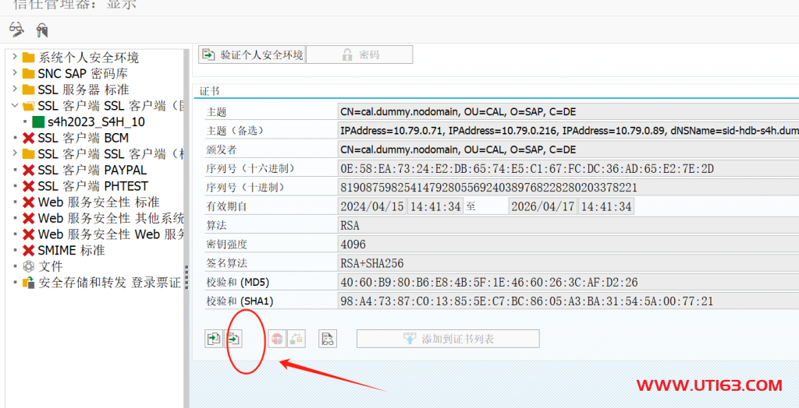799x408 pixels.
Task: Click the red X icon beside SSL 客户端 BCM
Action: coord(29,138)
